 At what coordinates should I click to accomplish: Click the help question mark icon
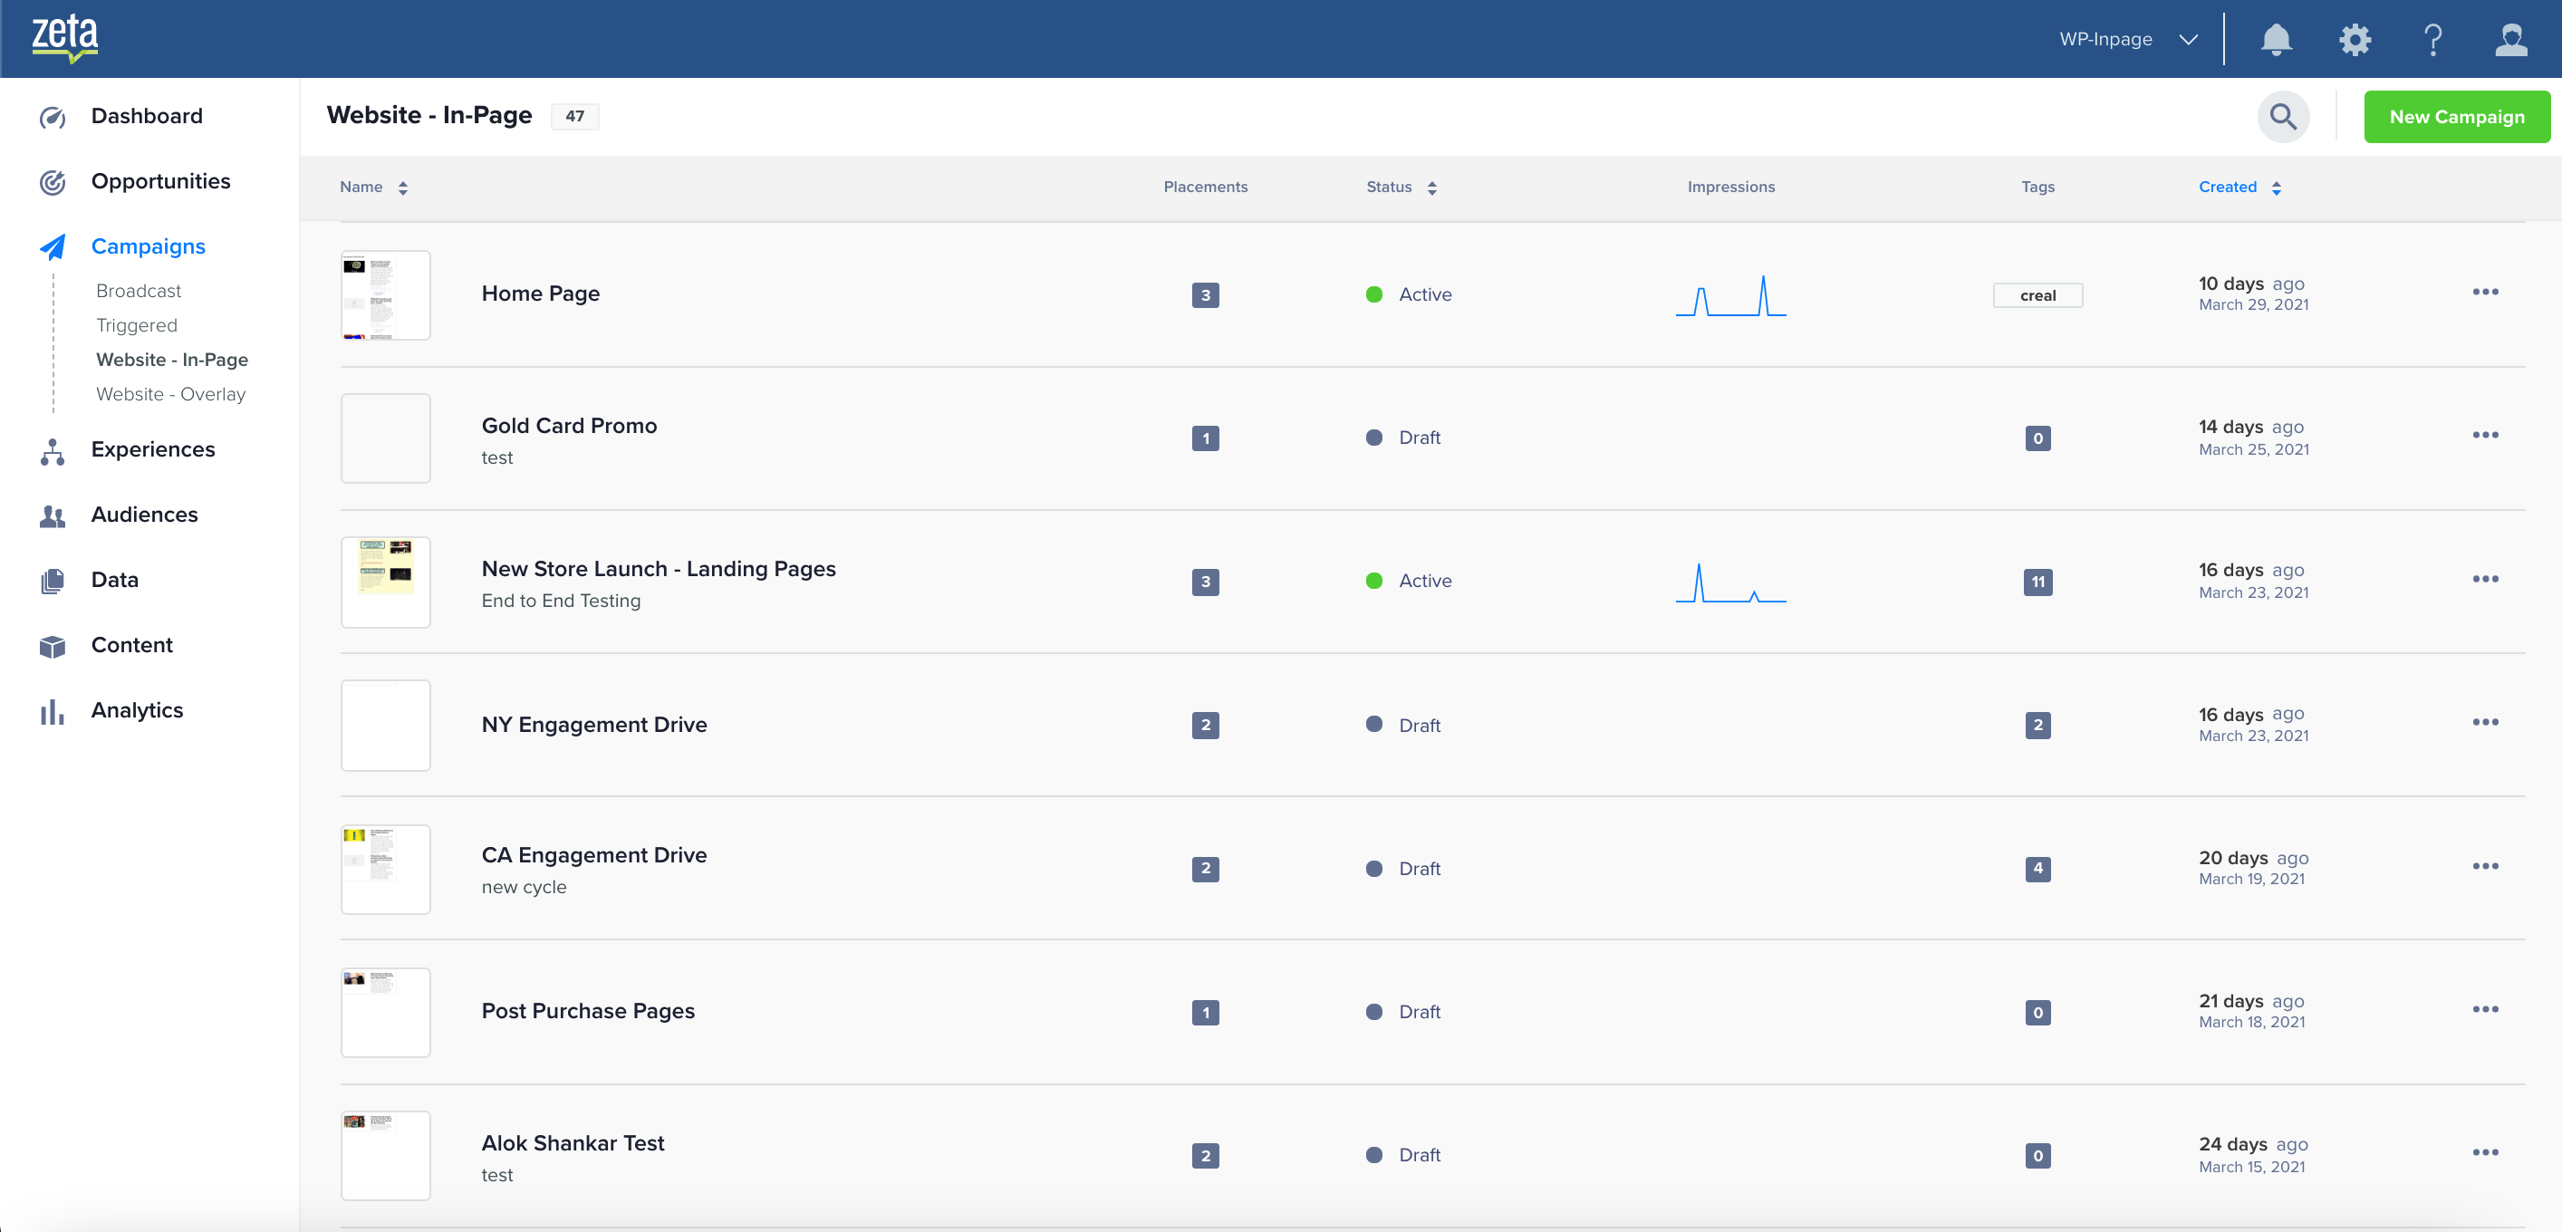2432,40
